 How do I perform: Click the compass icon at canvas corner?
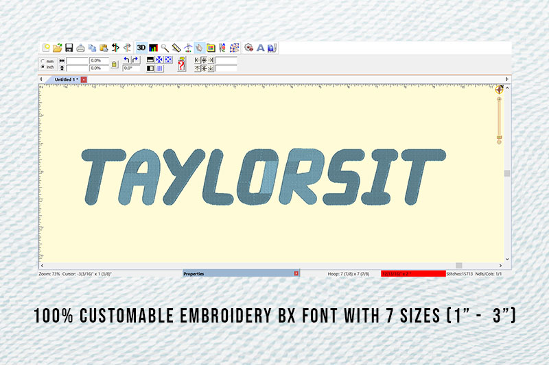click(500, 90)
